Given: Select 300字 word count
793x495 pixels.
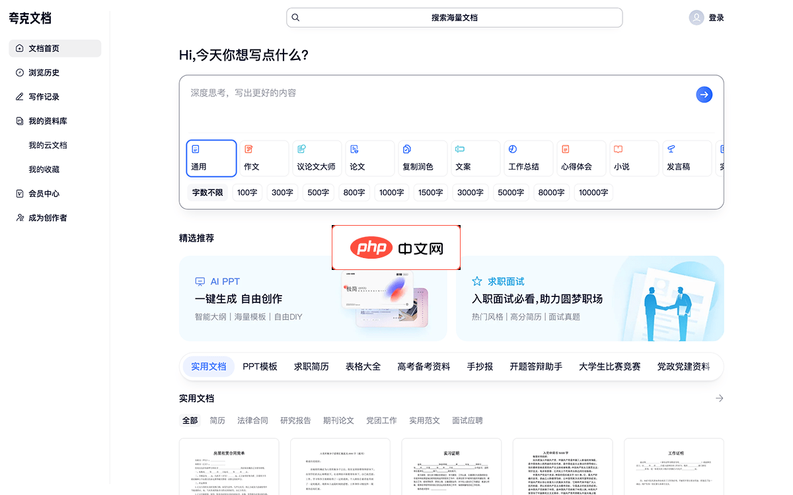Looking at the screenshot, I should (x=282, y=193).
